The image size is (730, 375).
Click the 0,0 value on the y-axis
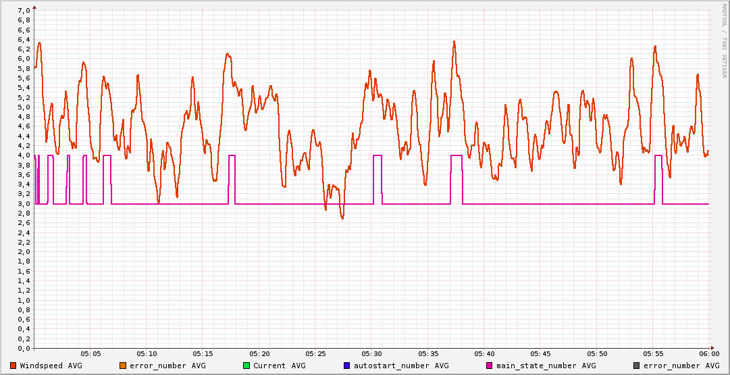(23, 349)
